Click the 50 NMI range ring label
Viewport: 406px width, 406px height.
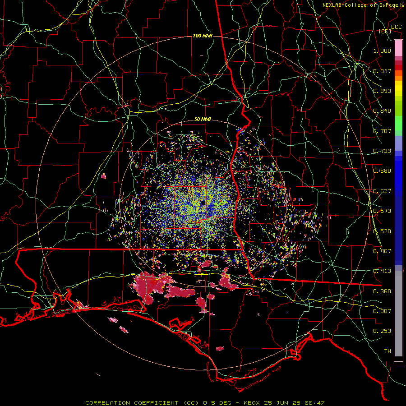(203, 119)
